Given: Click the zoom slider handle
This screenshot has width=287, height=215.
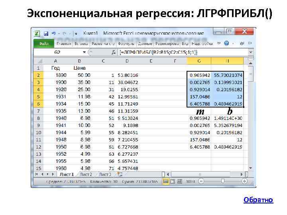Looking at the screenshot, I should (x=222, y=181).
